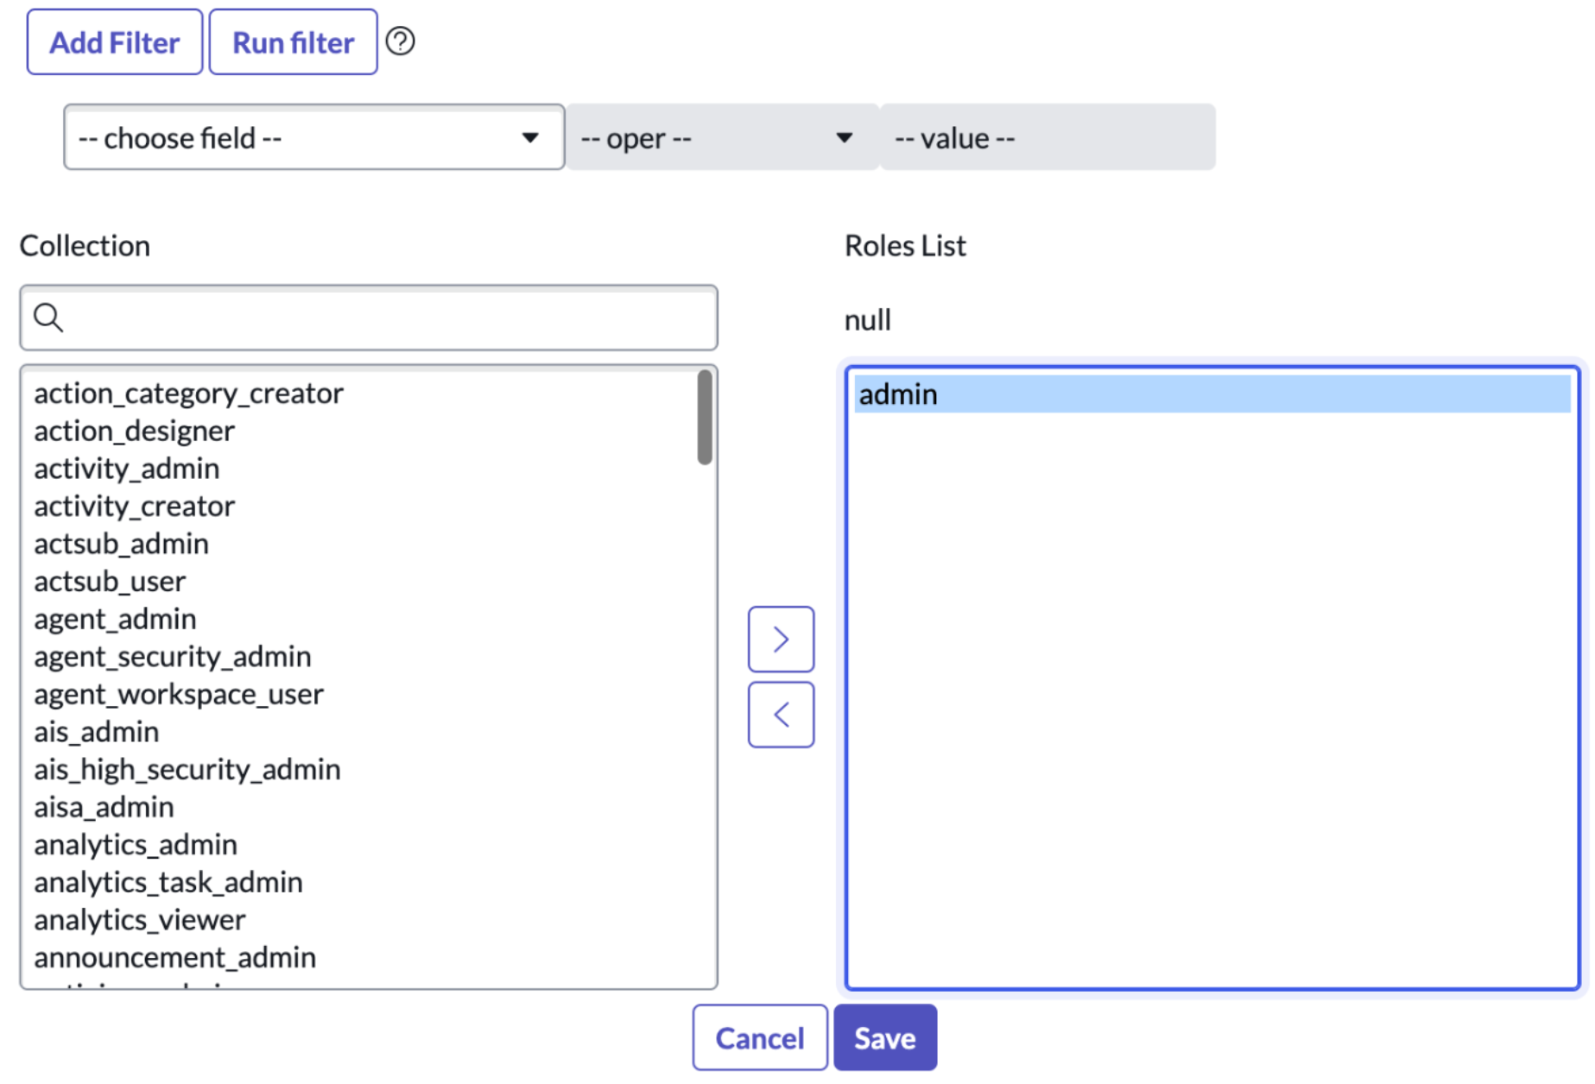Screen dimensions: 1595x1084
Task: Pick agent_workspace_user role from Collection
Action: pyautogui.click(x=179, y=694)
